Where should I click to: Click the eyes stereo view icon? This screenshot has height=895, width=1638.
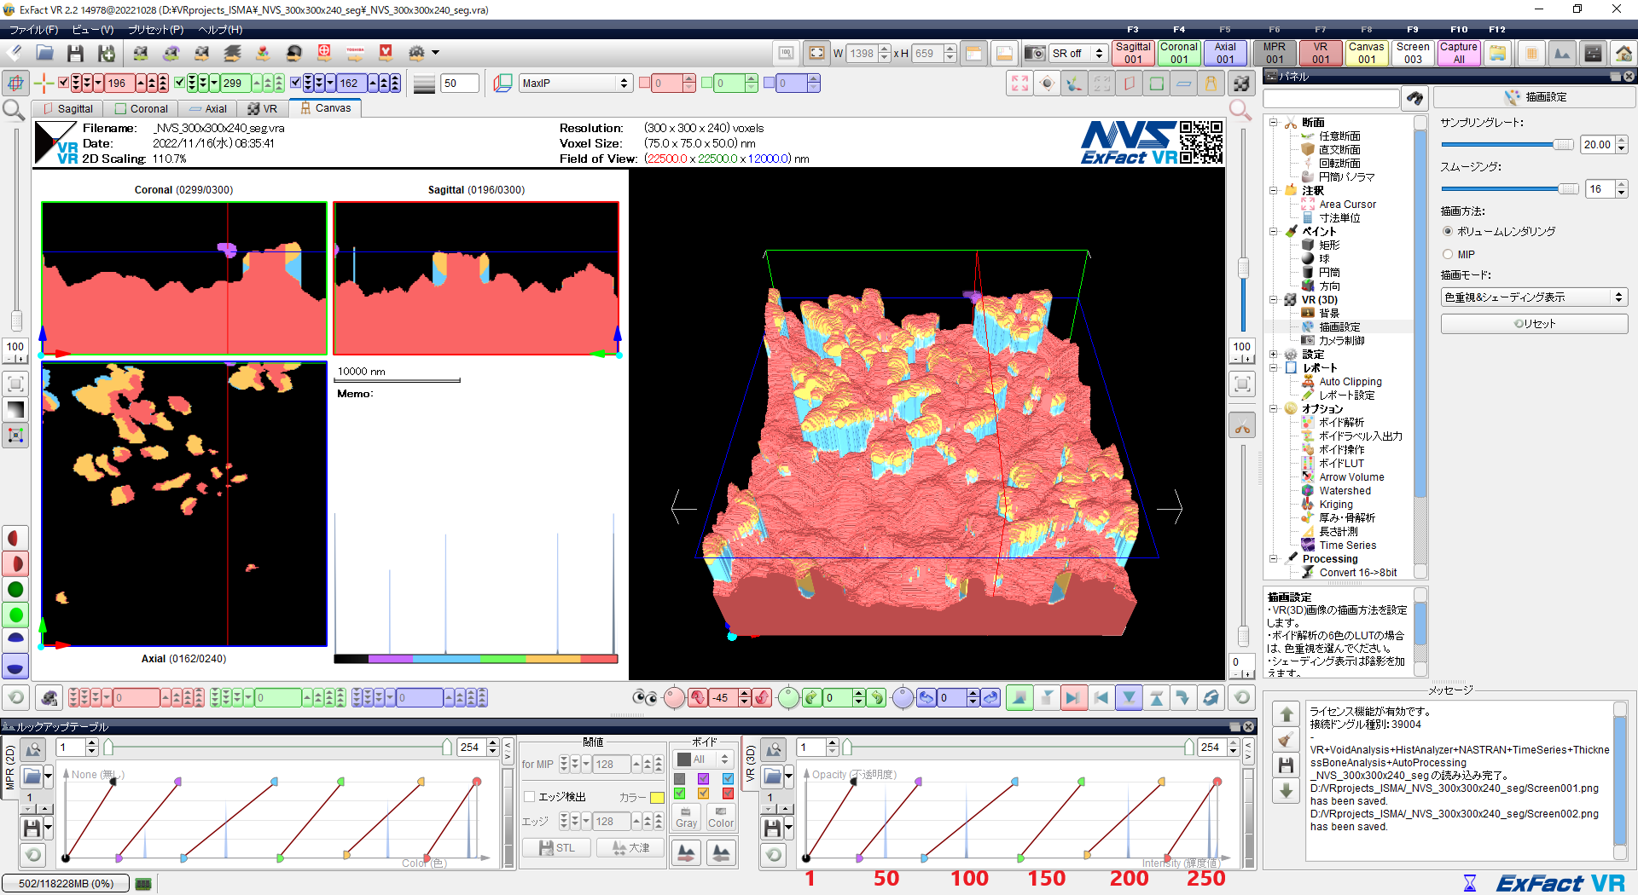point(645,698)
